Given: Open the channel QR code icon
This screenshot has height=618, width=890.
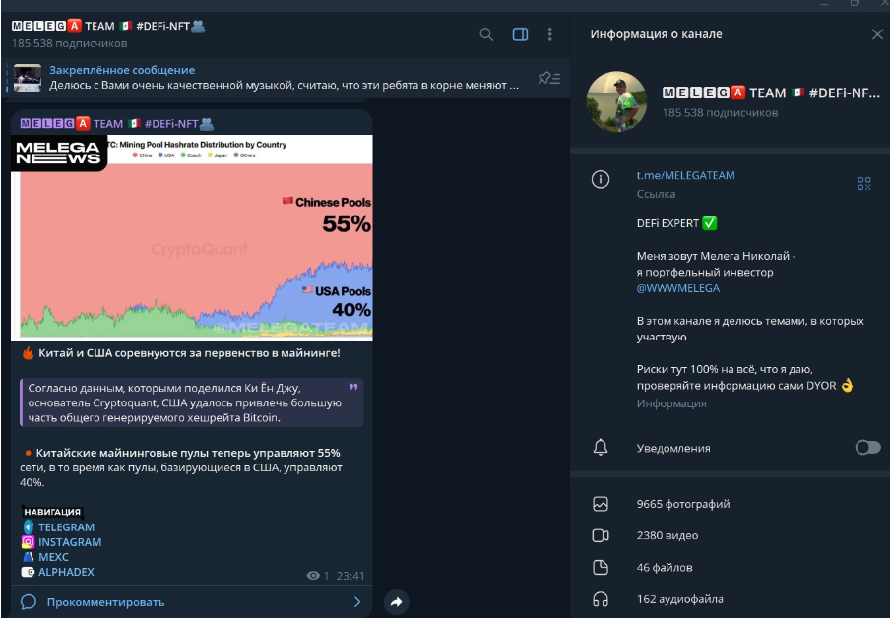Looking at the screenshot, I should tap(863, 183).
